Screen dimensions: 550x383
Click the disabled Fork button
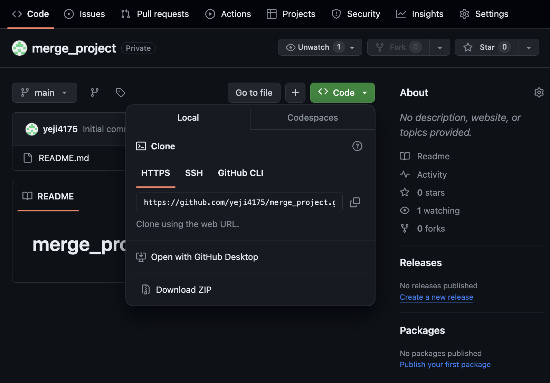(x=398, y=47)
